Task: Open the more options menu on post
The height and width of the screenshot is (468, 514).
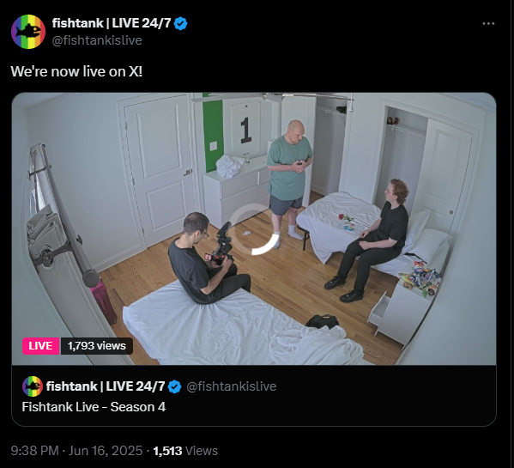Action: tap(488, 23)
